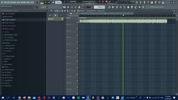
Task: Open the PATTERNS menu
Action: coord(13,2)
